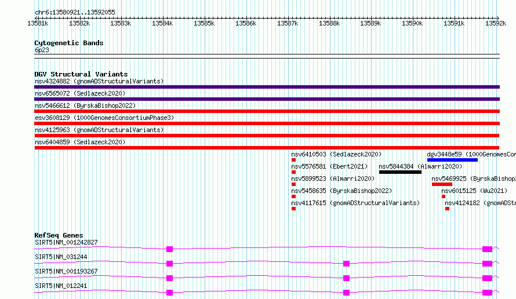Select the small red marker under nsv4117615
The width and height of the screenshot is (516, 299).
tap(293, 209)
